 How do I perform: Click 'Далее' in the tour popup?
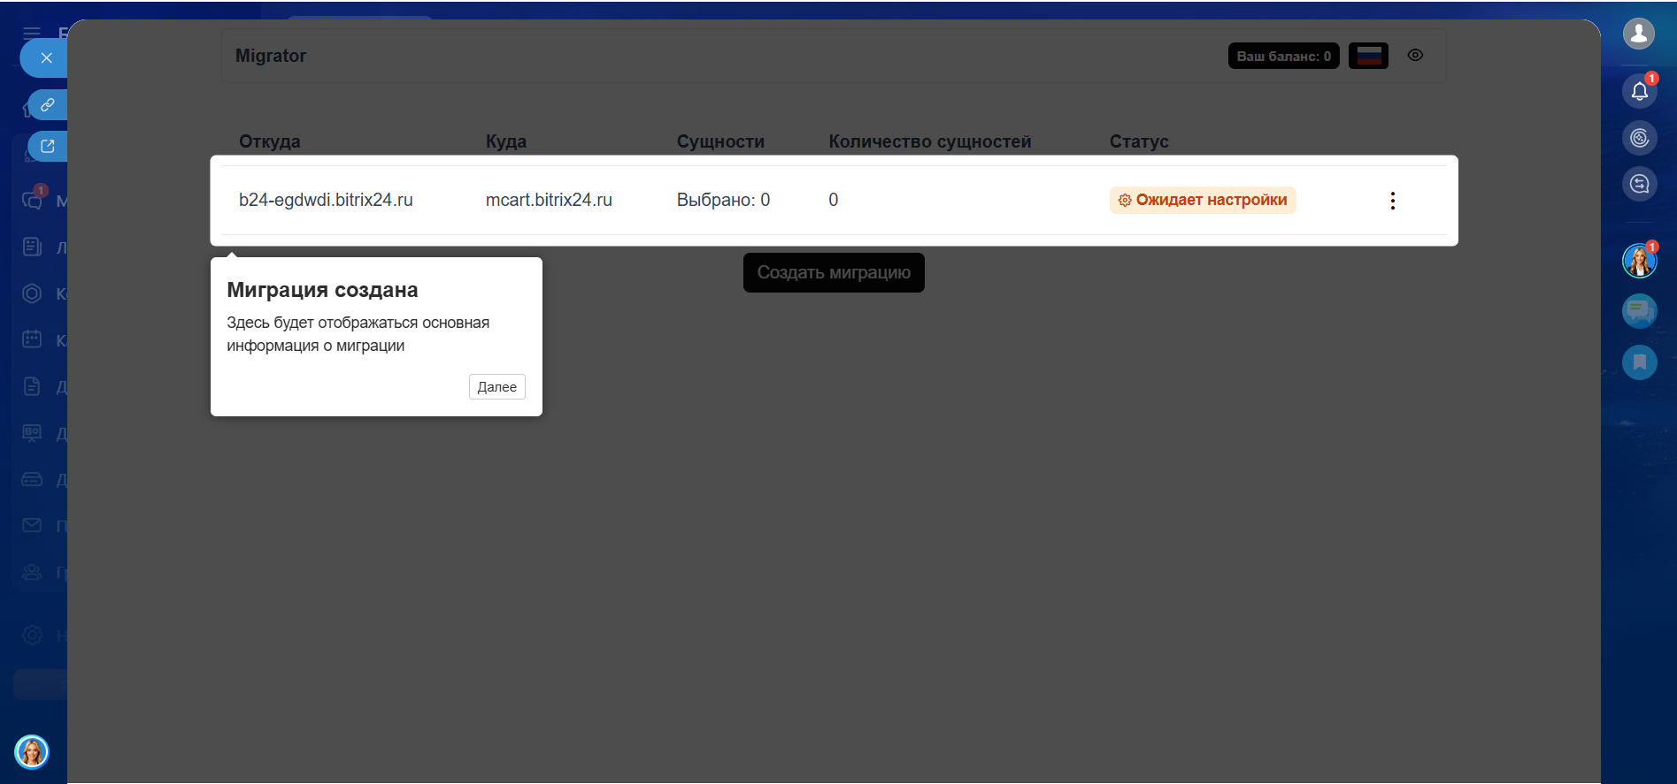pyautogui.click(x=496, y=386)
